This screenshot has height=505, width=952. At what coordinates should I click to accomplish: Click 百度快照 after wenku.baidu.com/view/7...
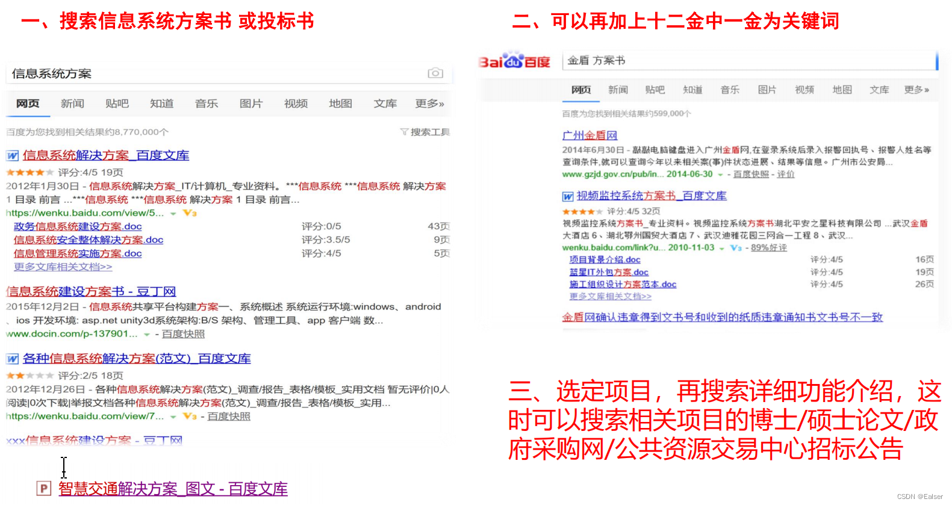[229, 417]
